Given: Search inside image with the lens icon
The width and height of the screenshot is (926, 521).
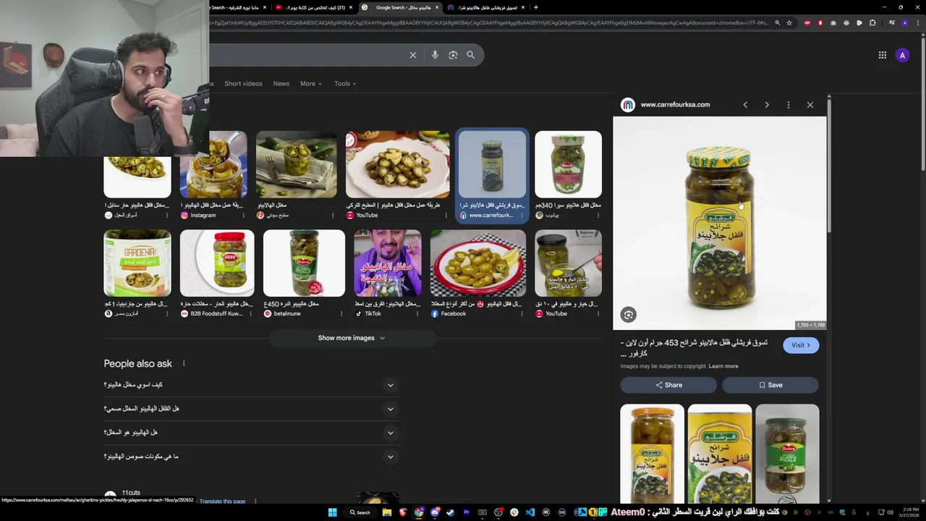Looking at the screenshot, I should pos(628,315).
